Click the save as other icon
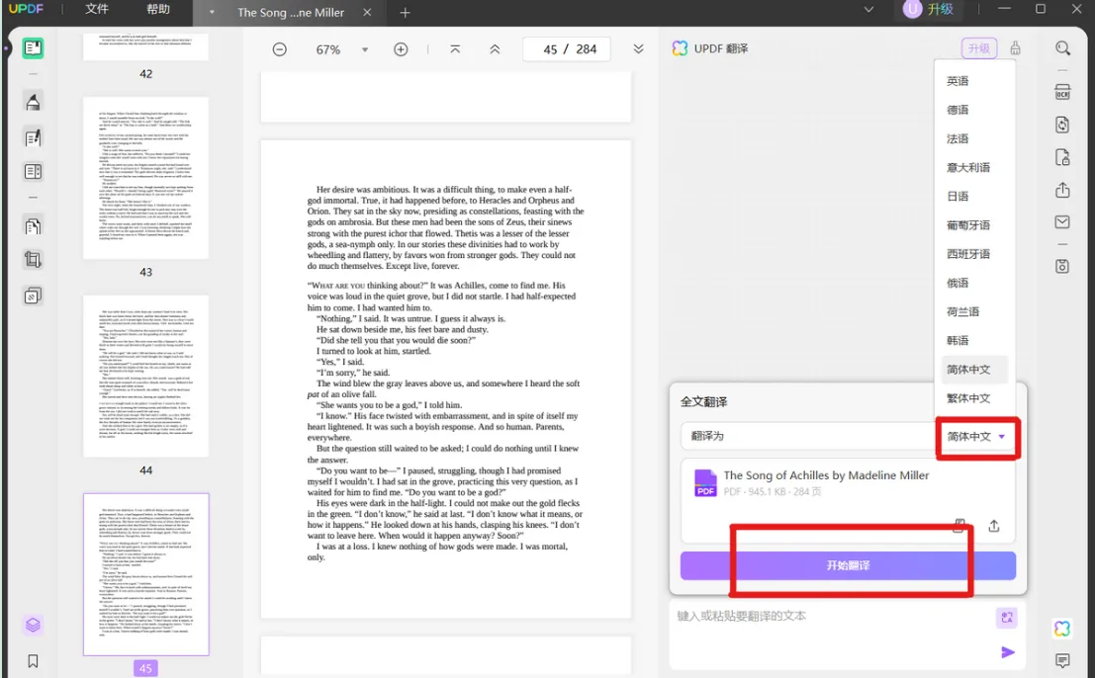 click(1062, 266)
